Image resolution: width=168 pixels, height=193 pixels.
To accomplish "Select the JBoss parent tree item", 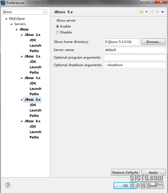I will [x=24, y=29].
